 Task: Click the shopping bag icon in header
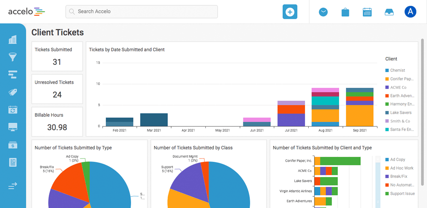point(345,12)
